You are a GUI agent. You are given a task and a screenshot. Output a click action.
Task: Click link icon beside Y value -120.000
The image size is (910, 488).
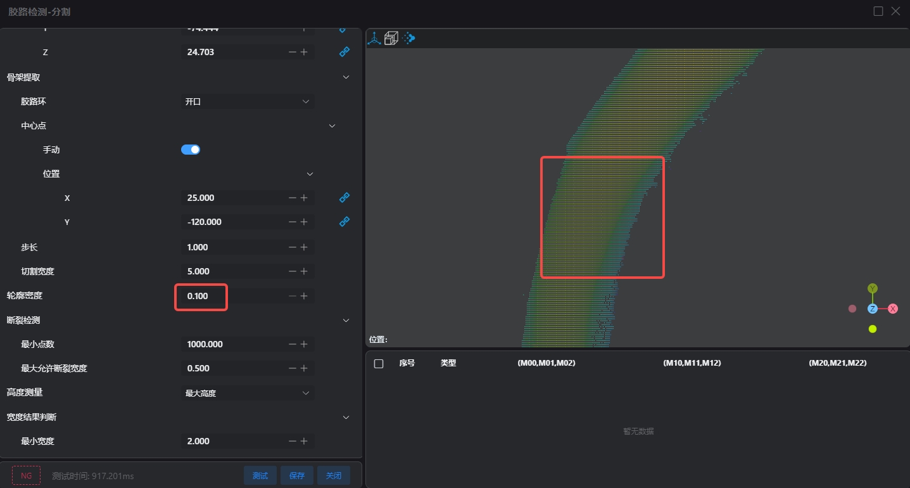(x=344, y=222)
